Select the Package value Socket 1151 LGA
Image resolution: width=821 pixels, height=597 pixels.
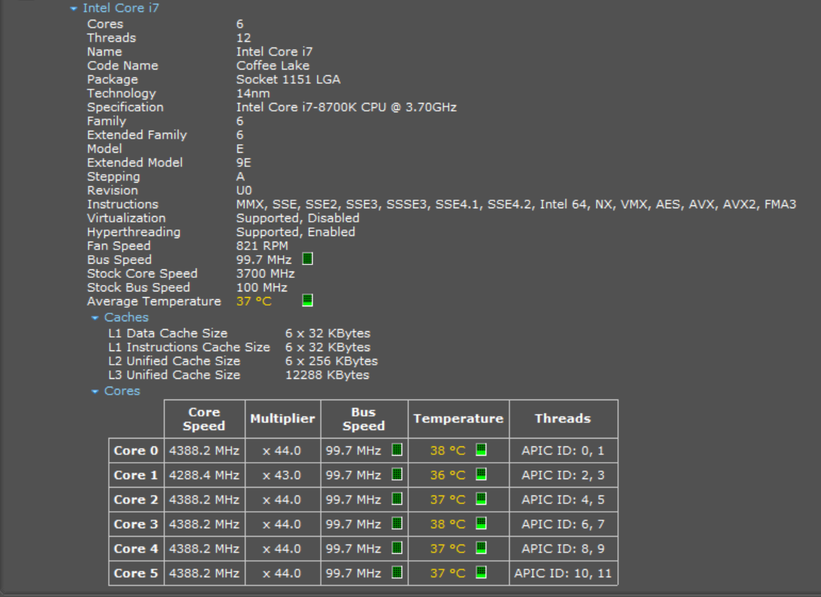pyautogui.click(x=288, y=79)
